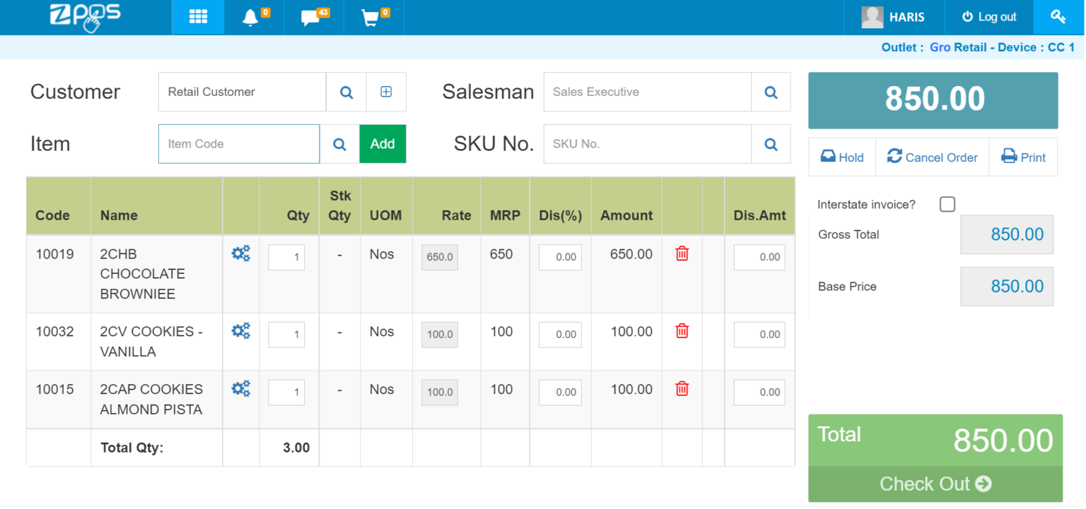Delete the 2CV COOKIES - VANILLA row

tap(681, 331)
